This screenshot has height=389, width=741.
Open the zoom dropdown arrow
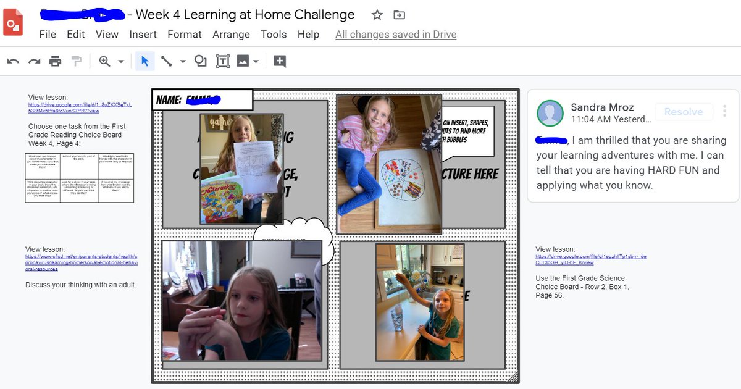point(121,61)
